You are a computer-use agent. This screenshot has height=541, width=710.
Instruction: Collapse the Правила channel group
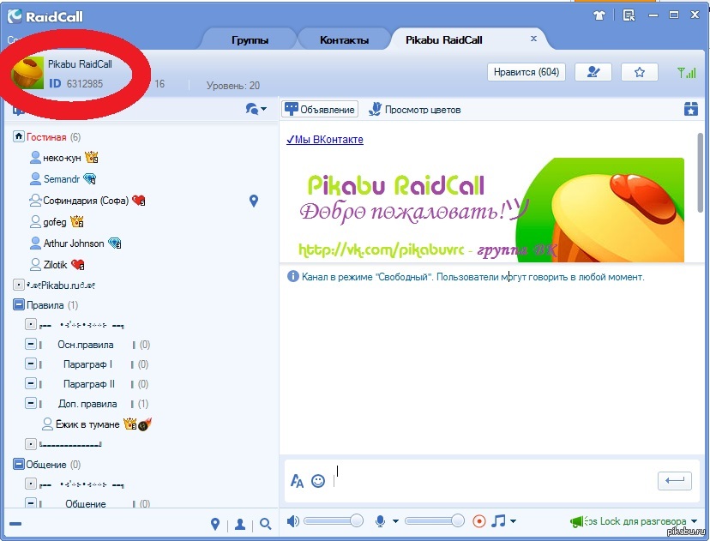click(19, 304)
